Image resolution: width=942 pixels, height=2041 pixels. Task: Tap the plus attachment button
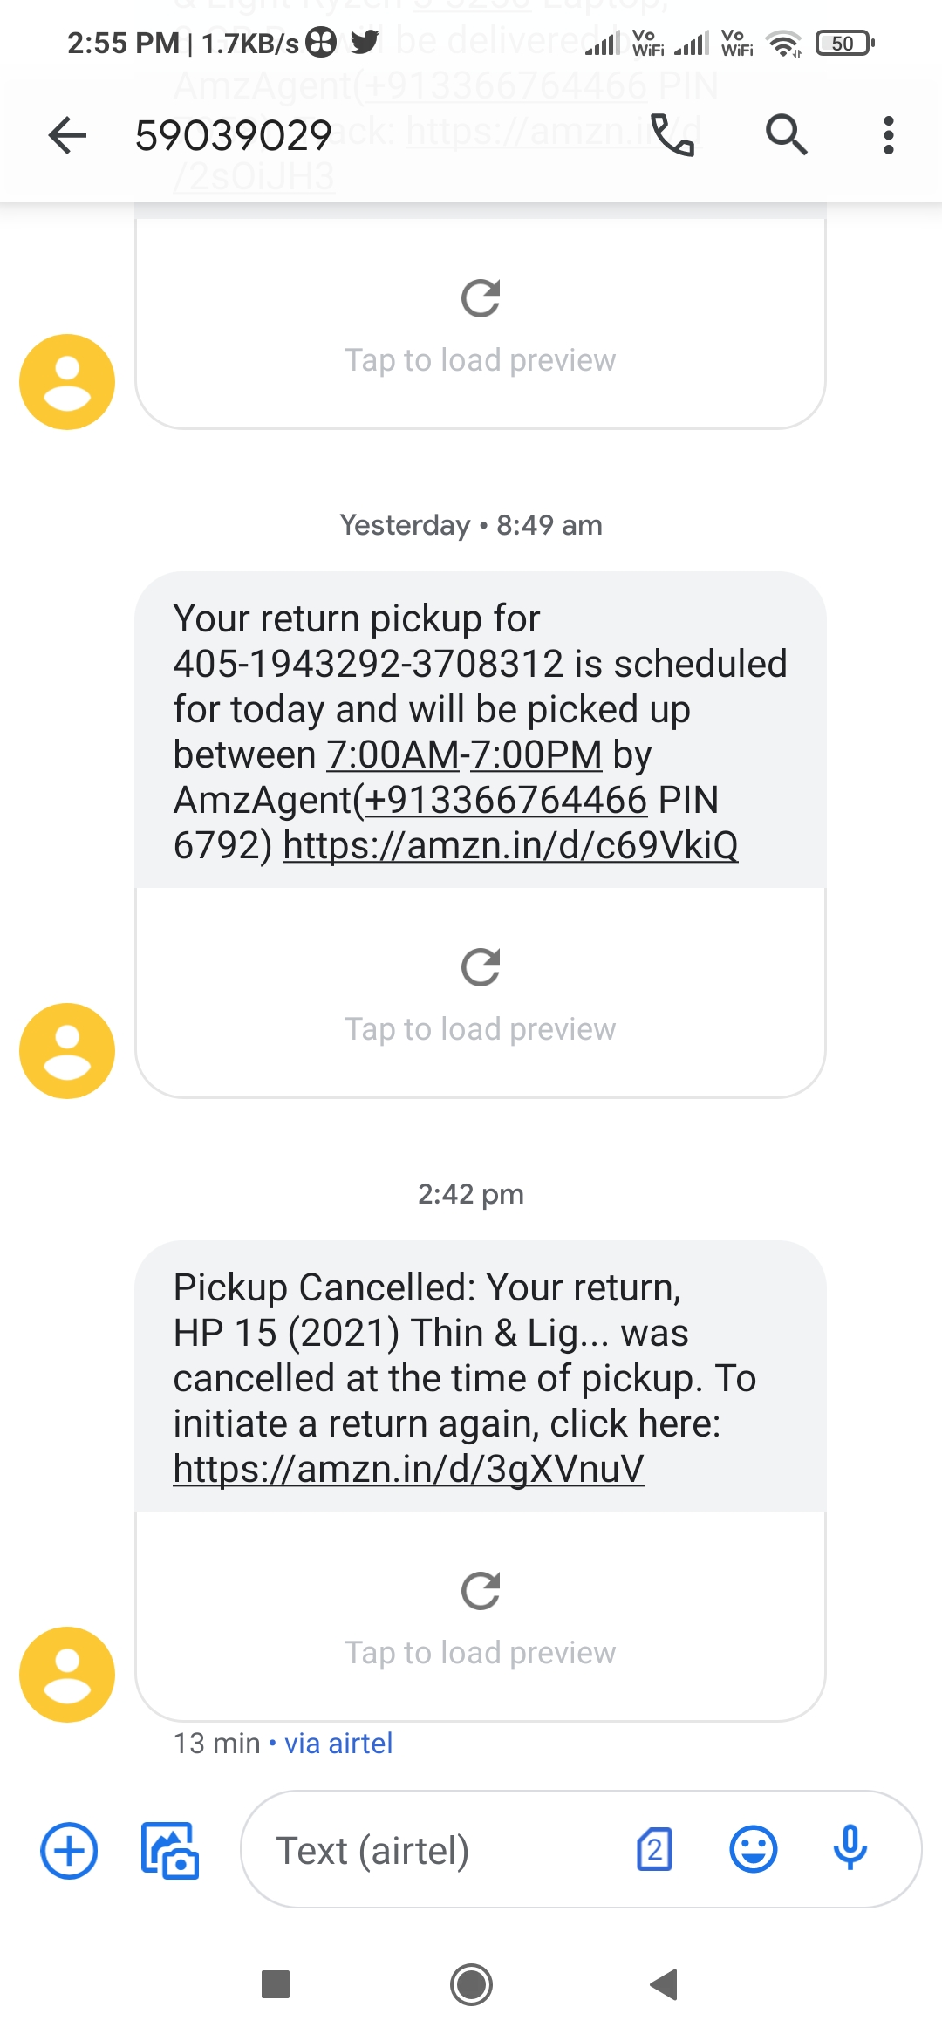tap(69, 1850)
